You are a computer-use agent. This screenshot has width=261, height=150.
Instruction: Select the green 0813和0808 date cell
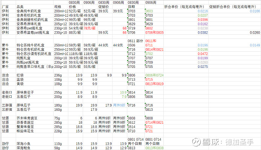click(x=154, y=148)
